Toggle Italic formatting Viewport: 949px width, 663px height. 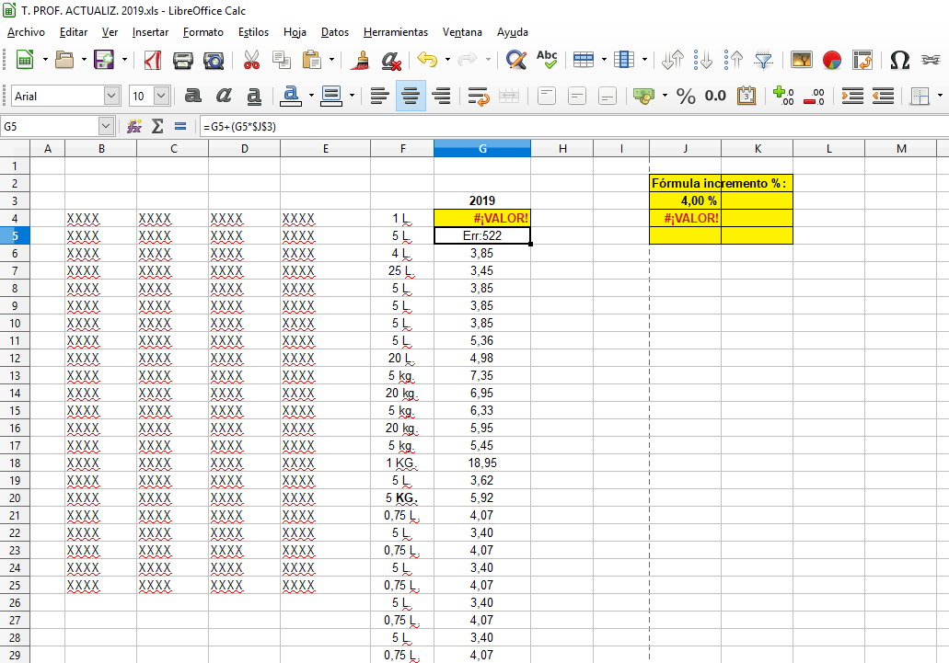click(x=224, y=96)
